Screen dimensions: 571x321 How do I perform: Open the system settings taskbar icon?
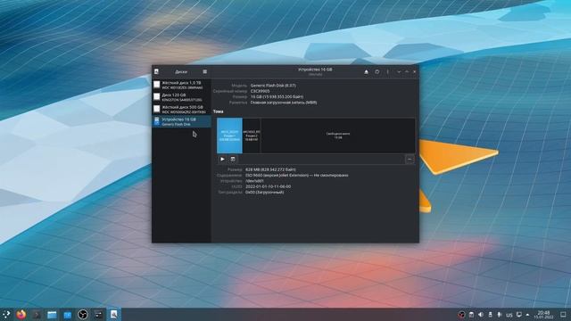point(98,315)
